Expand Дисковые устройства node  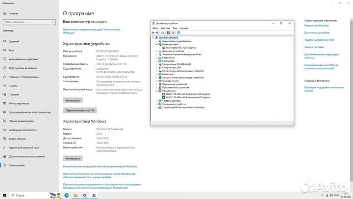[x=156, y=51]
